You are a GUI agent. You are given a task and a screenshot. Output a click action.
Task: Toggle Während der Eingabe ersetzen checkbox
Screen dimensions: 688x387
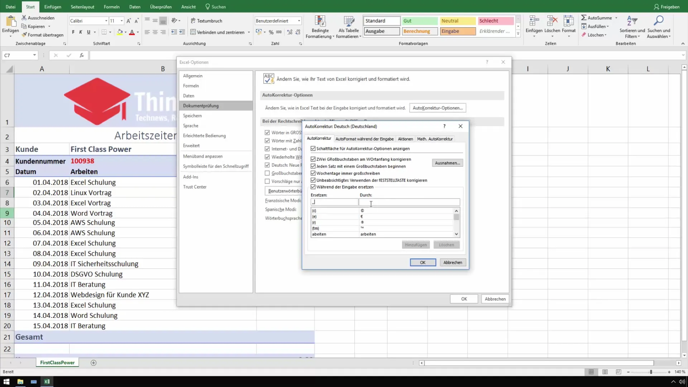point(313,187)
